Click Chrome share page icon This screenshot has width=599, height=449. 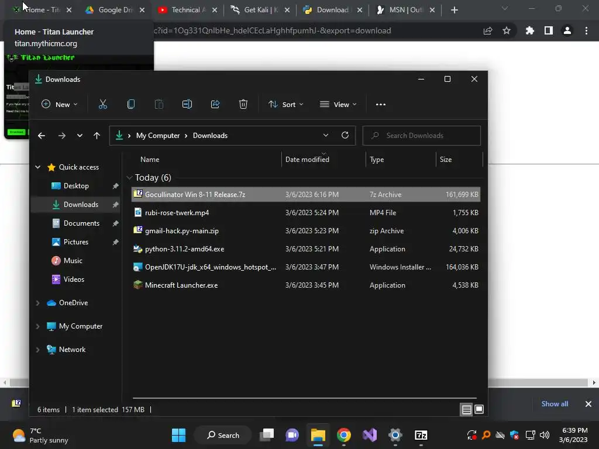pyautogui.click(x=488, y=30)
